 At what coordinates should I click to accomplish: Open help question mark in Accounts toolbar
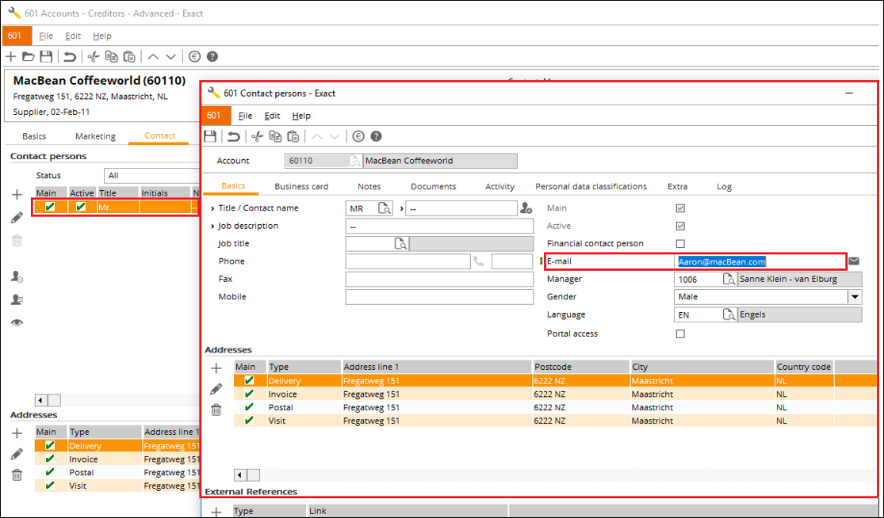[x=212, y=56]
